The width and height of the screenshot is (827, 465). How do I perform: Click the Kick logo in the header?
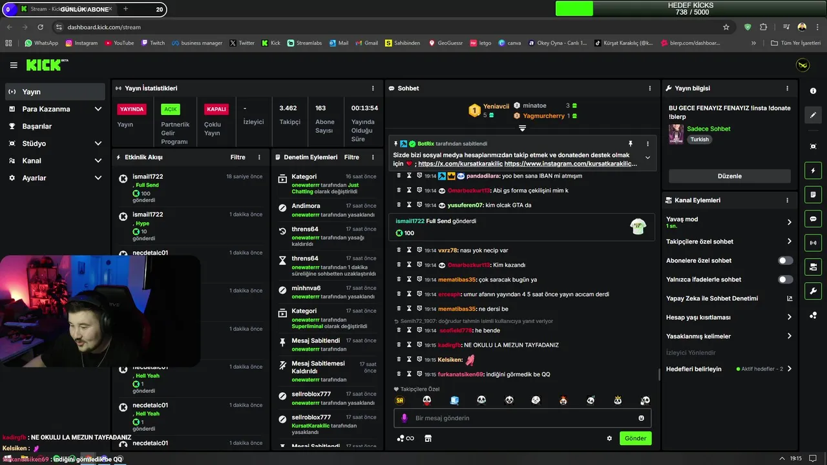[x=47, y=65]
